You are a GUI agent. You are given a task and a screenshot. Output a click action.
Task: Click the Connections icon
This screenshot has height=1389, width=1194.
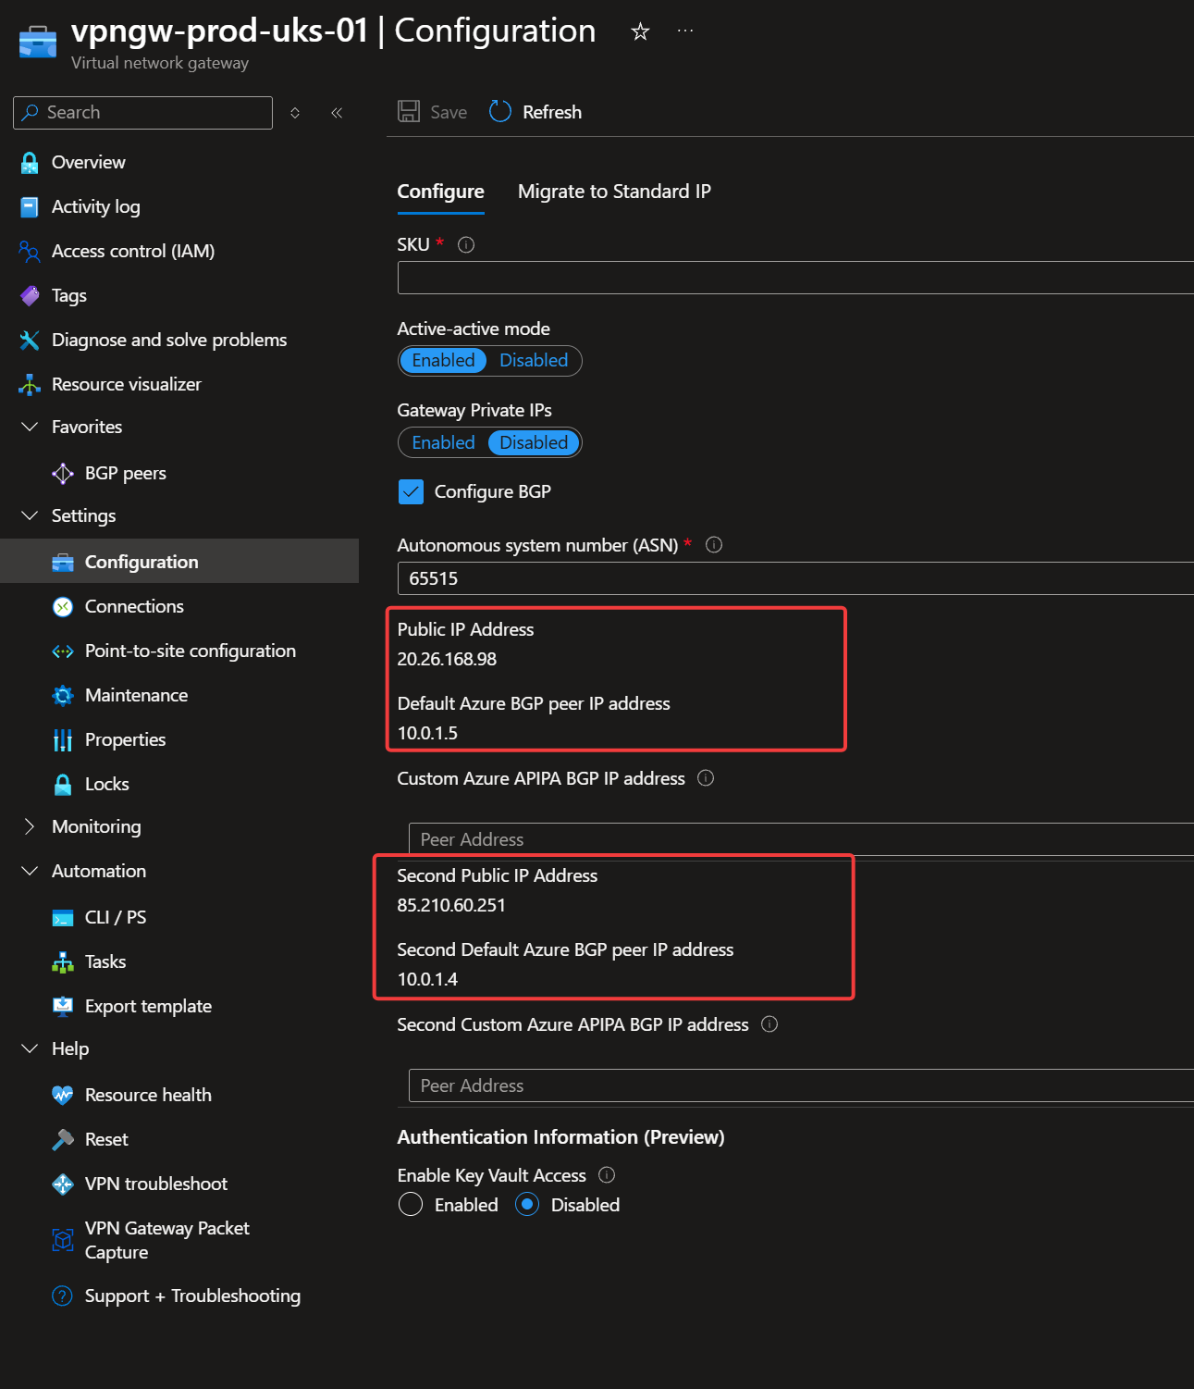tap(63, 607)
